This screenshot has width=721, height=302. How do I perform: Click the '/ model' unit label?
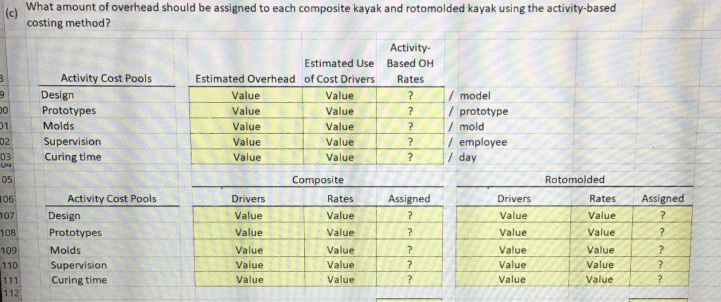click(x=470, y=96)
